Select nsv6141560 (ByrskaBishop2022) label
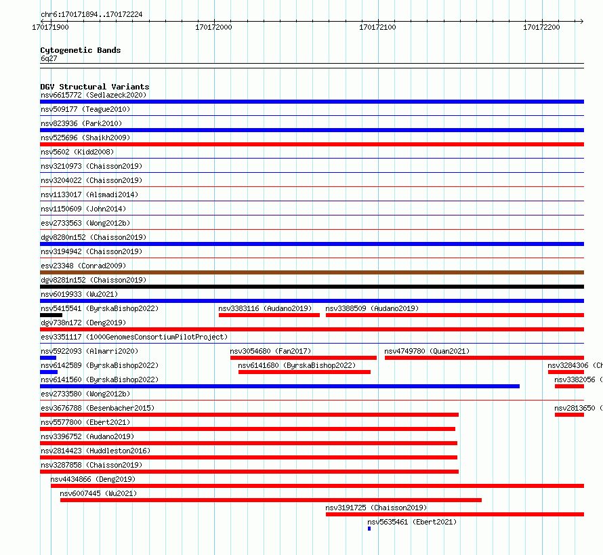603x555 pixels. pos(100,379)
